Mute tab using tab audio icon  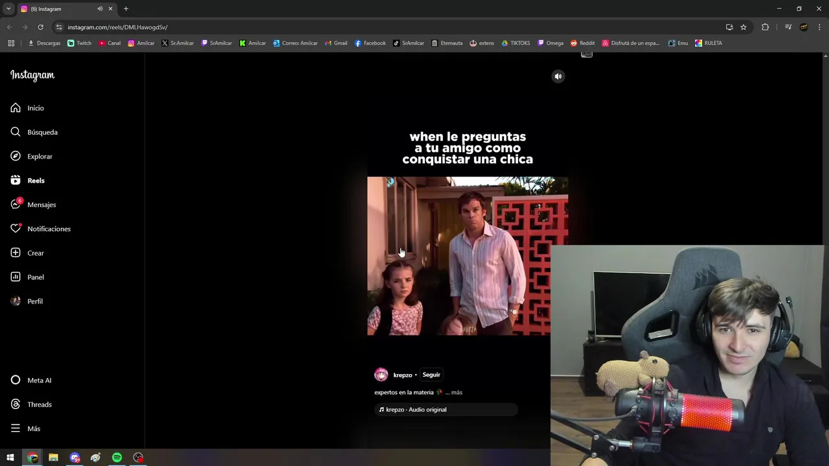pos(100,9)
